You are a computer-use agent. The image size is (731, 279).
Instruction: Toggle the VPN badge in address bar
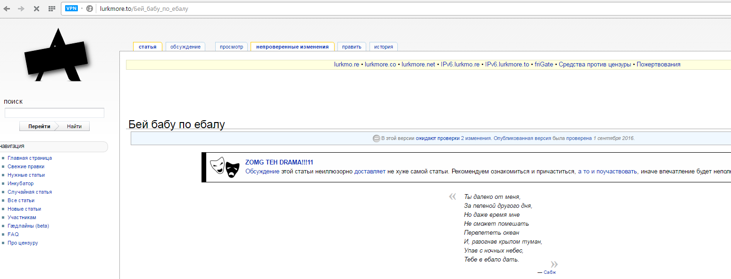click(x=71, y=8)
